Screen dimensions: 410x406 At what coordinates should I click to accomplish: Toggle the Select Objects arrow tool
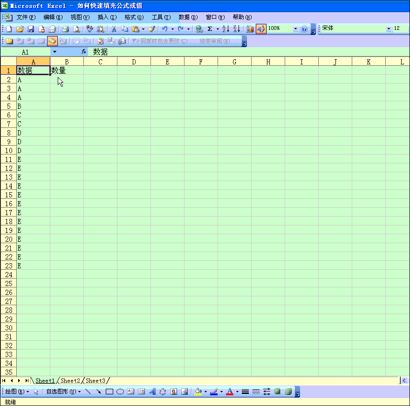(36, 392)
